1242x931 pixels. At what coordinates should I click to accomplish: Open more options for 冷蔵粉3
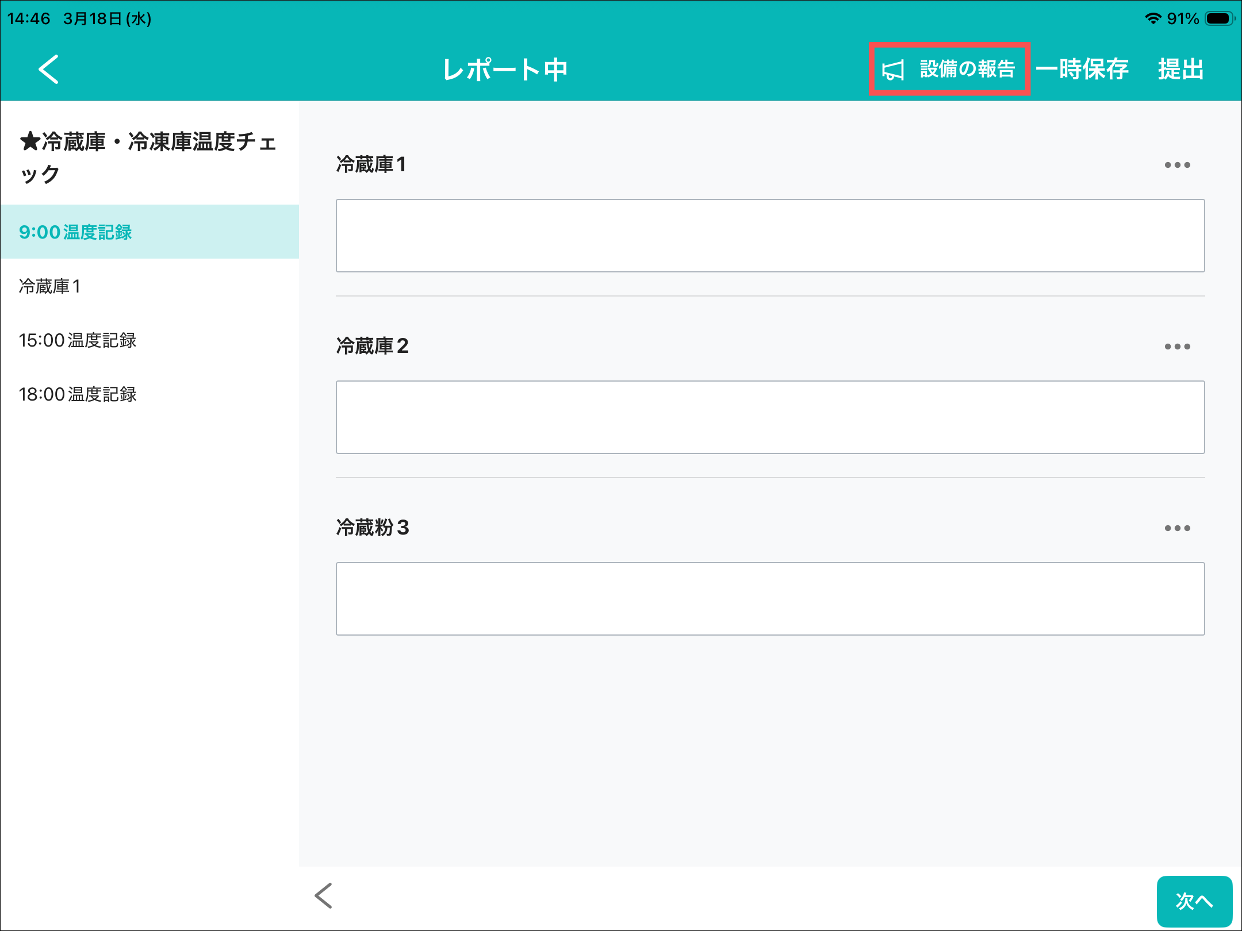(1176, 528)
